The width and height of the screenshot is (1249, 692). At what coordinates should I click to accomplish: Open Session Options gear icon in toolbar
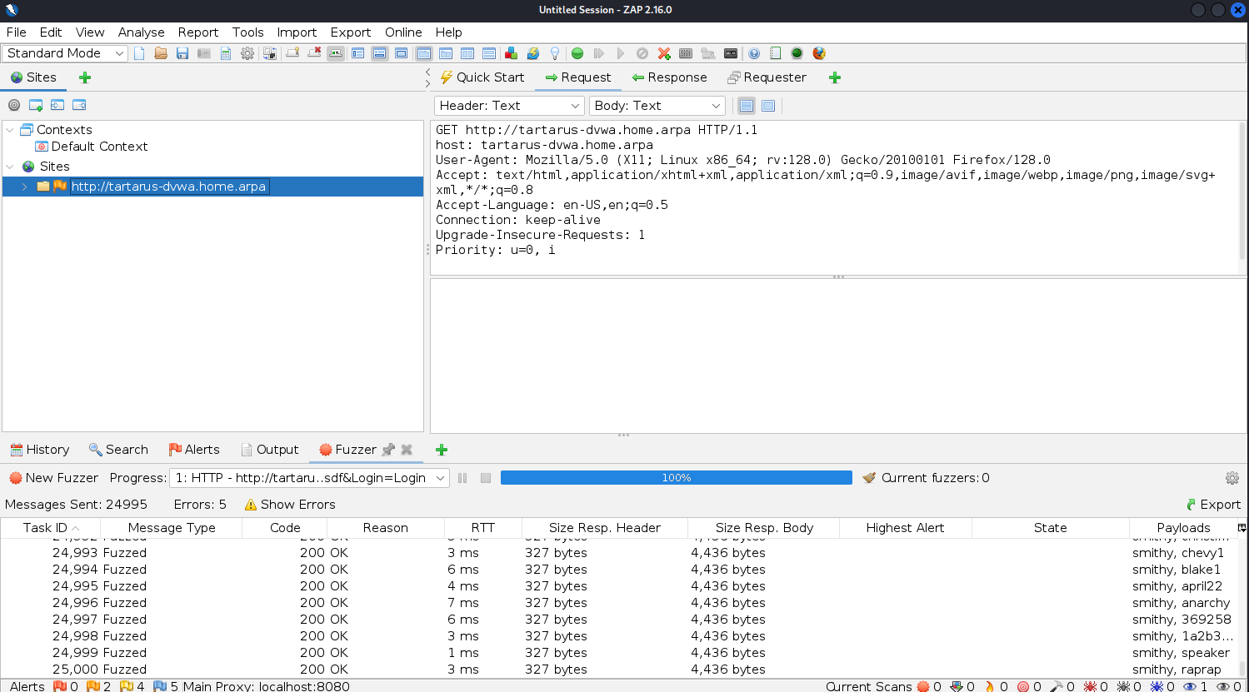click(x=247, y=53)
